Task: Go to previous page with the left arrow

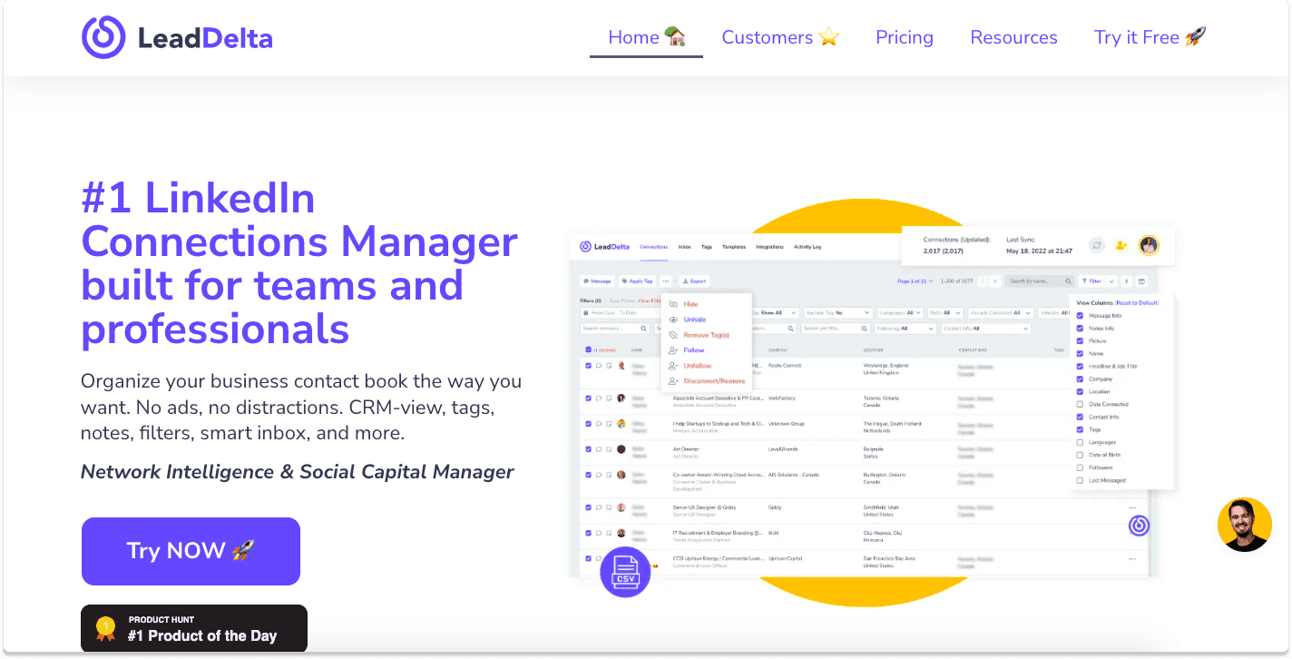Action: click(x=984, y=281)
